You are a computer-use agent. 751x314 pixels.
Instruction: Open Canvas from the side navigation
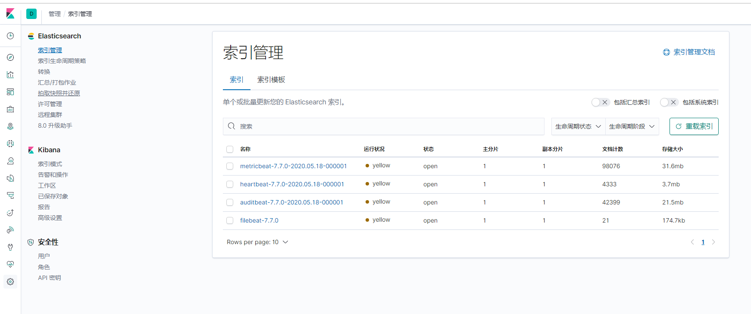pos(10,109)
